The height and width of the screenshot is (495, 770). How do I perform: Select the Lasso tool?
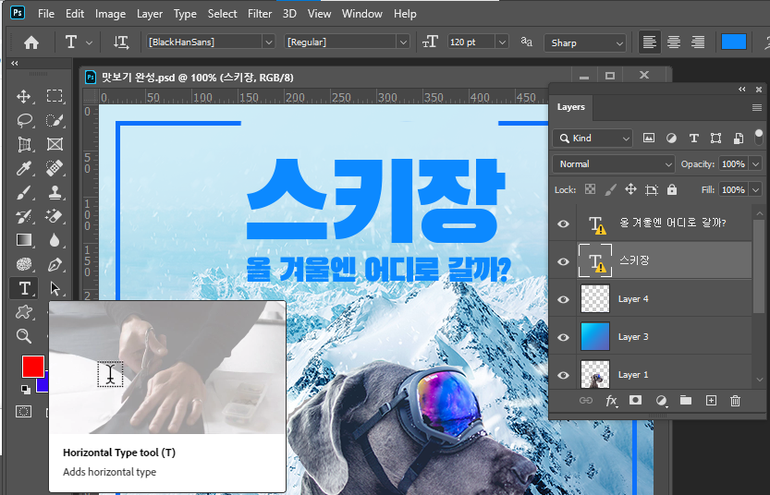[x=24, y=120]
